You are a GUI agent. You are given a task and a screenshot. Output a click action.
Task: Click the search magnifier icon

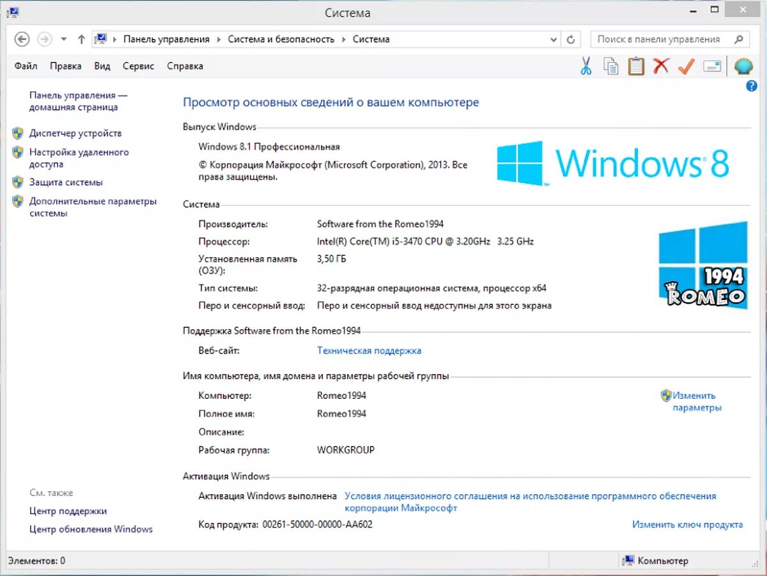pos(739,39)
